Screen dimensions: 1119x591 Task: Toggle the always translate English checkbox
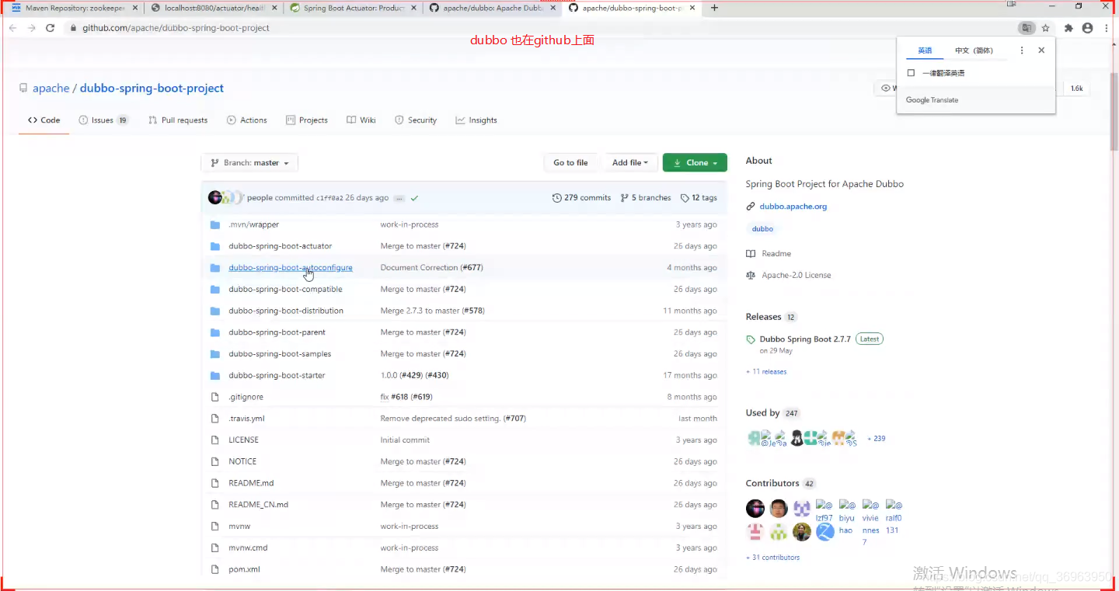(x=912, y=73)
